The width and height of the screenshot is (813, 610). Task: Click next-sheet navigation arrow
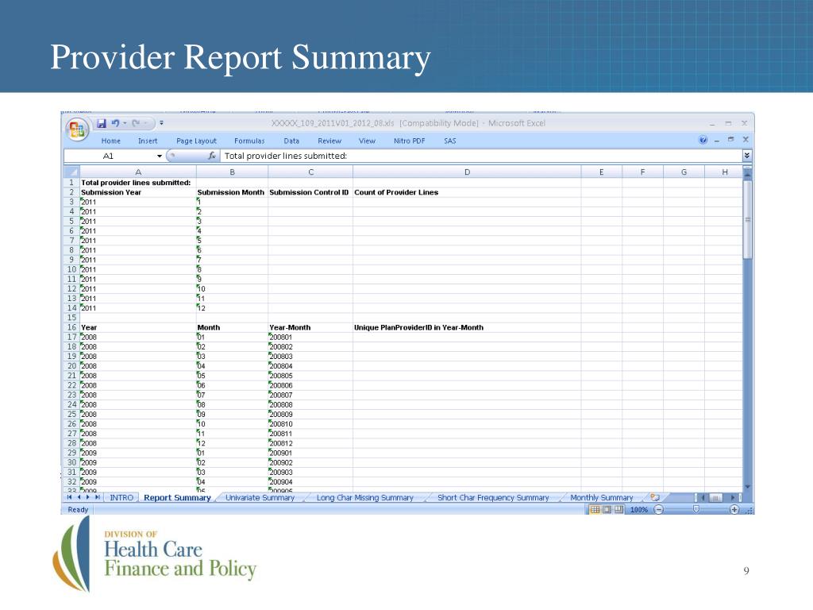87,497
